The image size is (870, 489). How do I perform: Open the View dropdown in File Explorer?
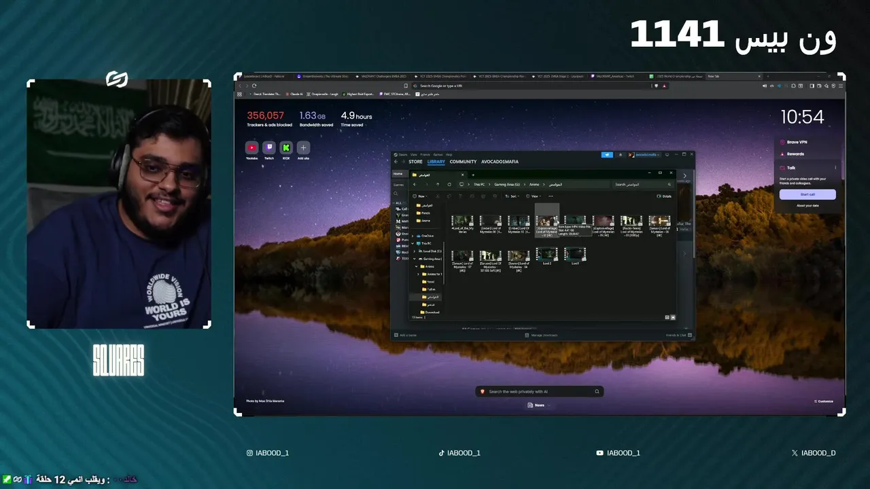pyautogui.click(x=533, y=196)
